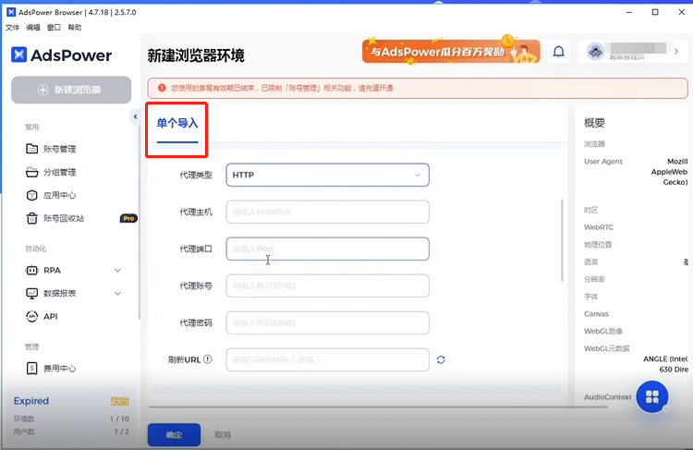
Task: Click the refresh icon beside 刷新URL field
Action: (x=441, y=359)
